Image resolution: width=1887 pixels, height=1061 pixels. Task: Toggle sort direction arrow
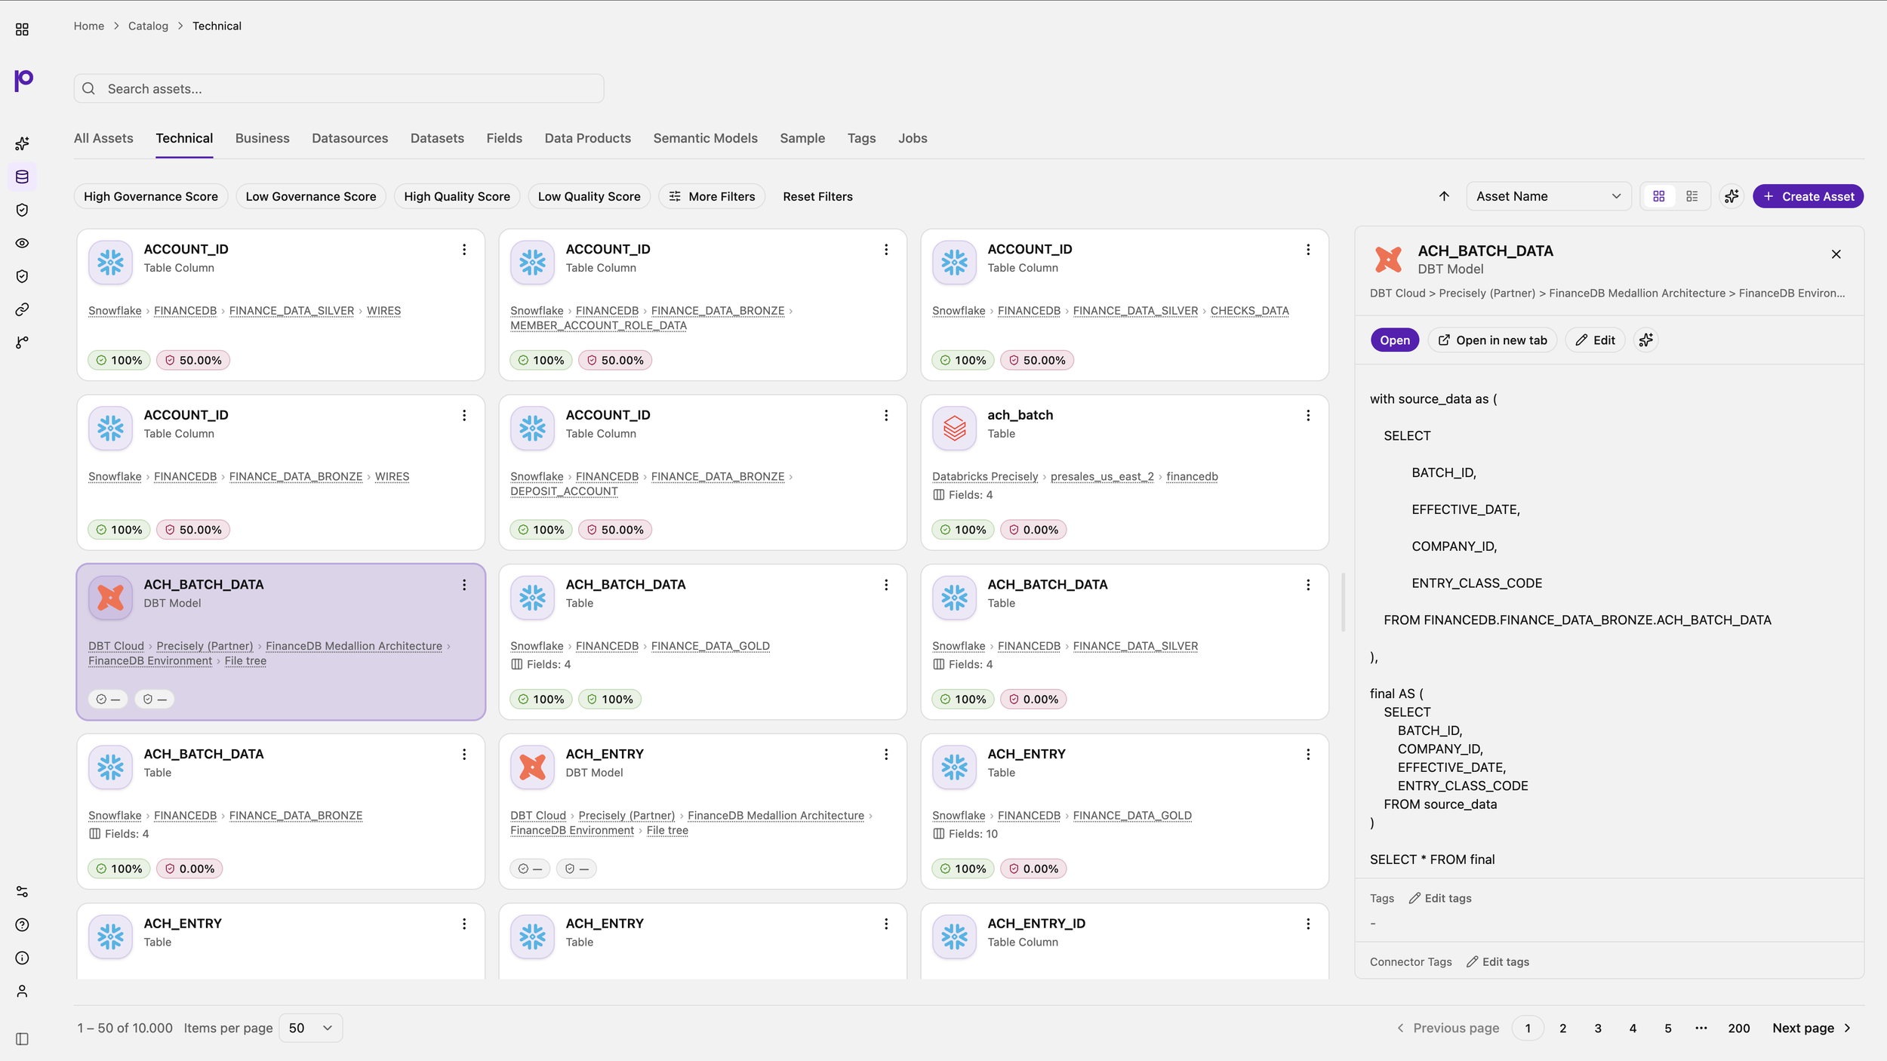point(1444,196)
